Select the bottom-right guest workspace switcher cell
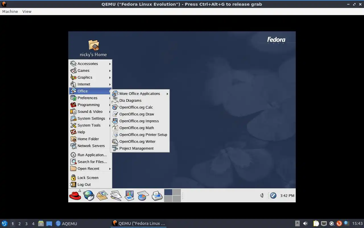This screenshot has height=228, width=364. click(177, 199)
